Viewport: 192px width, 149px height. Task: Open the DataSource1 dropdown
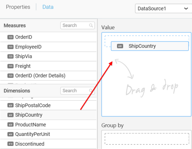164,8
